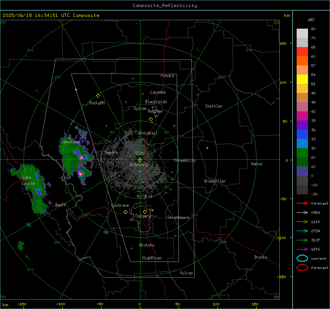The width and height of the screenshot is (330, 309).
Task: Select the 30 dBZ green color swatch
Action: point(302,153)
